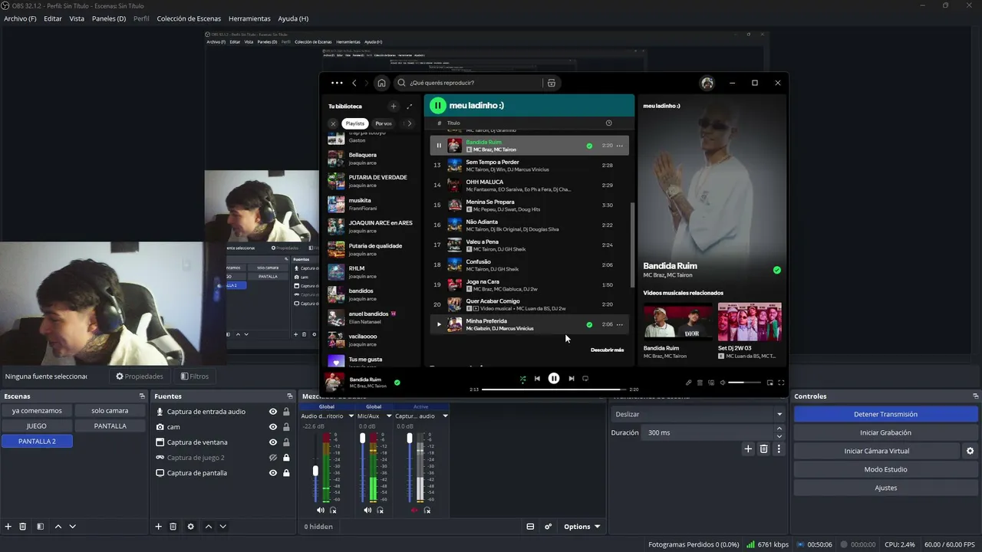Start virtual camera with Iniciar Cámara Virtual
Viewport: 982px width, 552px height.
click(x=877, y=451)
